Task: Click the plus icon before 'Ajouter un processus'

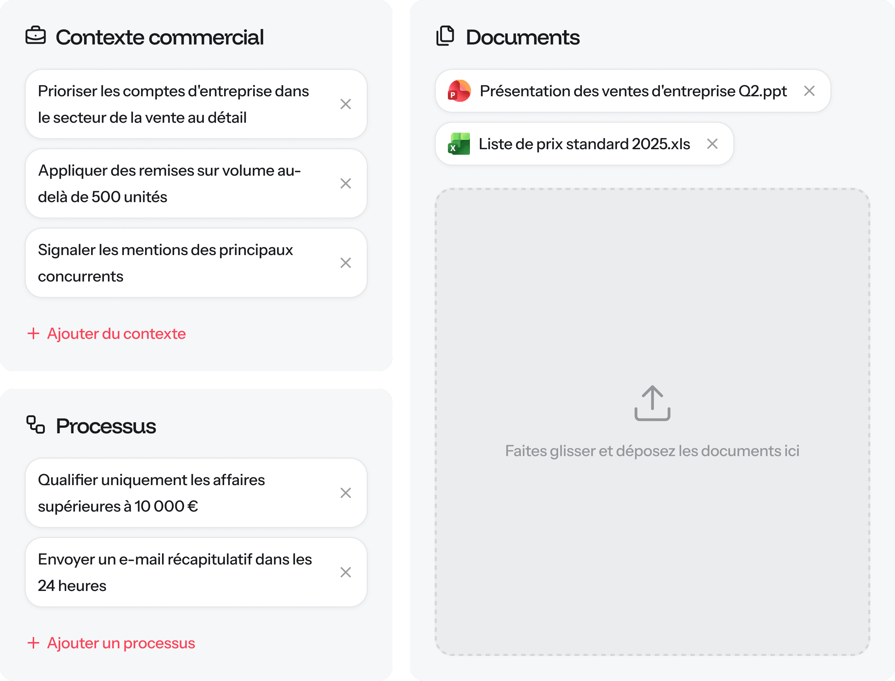Action: pos(33,643)
